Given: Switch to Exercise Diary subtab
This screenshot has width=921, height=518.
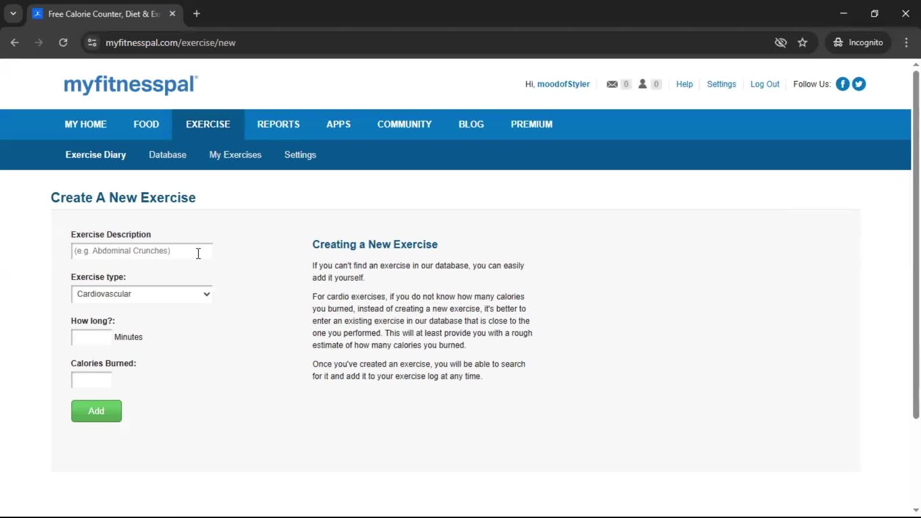Looking at the screenshot, I should (95, 155).
